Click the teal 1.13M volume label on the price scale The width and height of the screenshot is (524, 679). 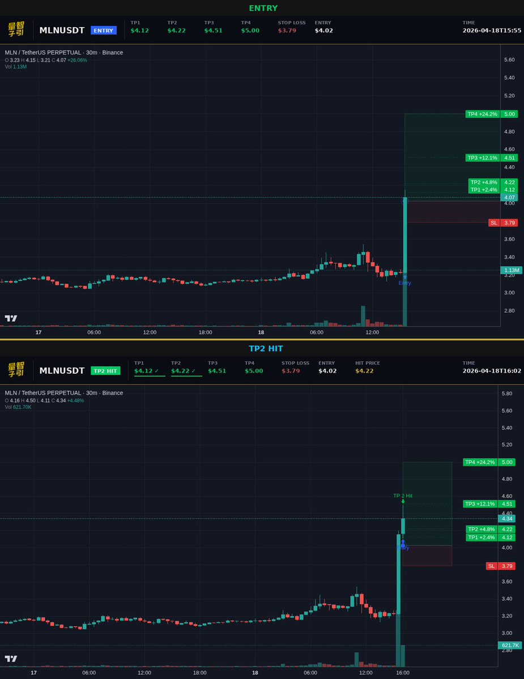click(510, 270)
